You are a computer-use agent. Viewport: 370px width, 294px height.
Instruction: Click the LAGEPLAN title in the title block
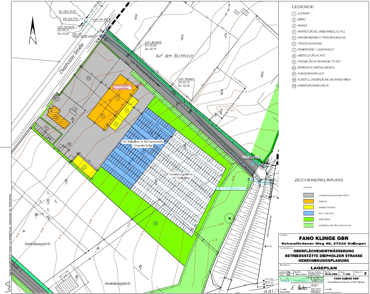click(x=324, y=268)
